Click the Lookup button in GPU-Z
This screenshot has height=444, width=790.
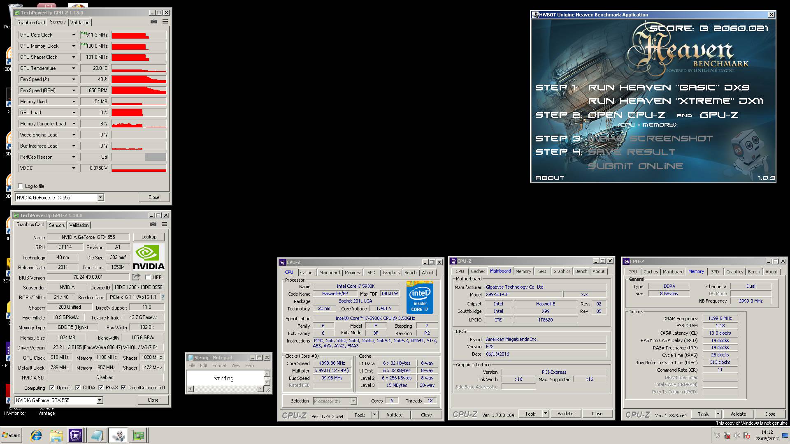click(x=149, y=237)
